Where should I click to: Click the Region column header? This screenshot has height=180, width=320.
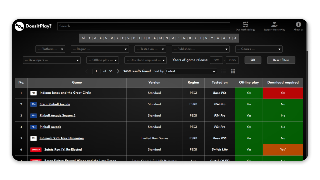tap(193, 82)
